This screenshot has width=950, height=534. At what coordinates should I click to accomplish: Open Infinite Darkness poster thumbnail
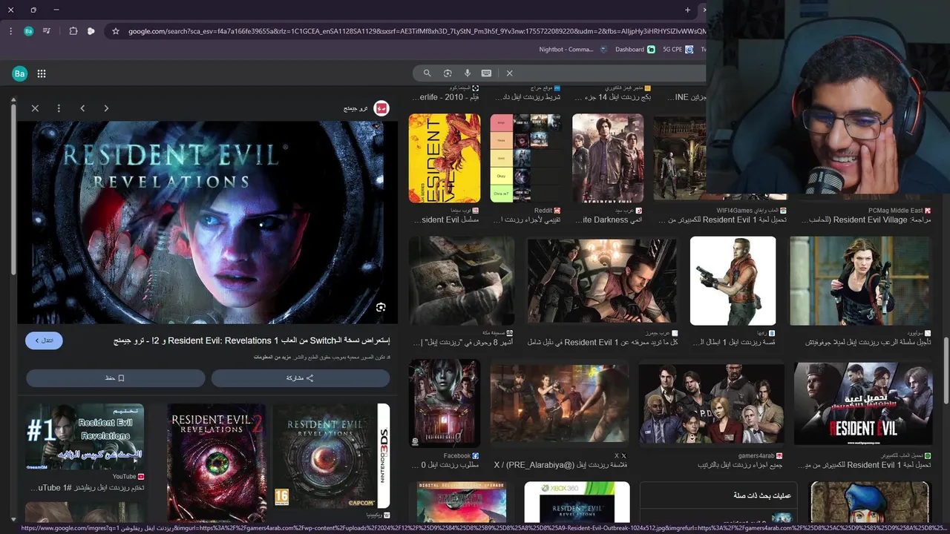click(608, 158)
